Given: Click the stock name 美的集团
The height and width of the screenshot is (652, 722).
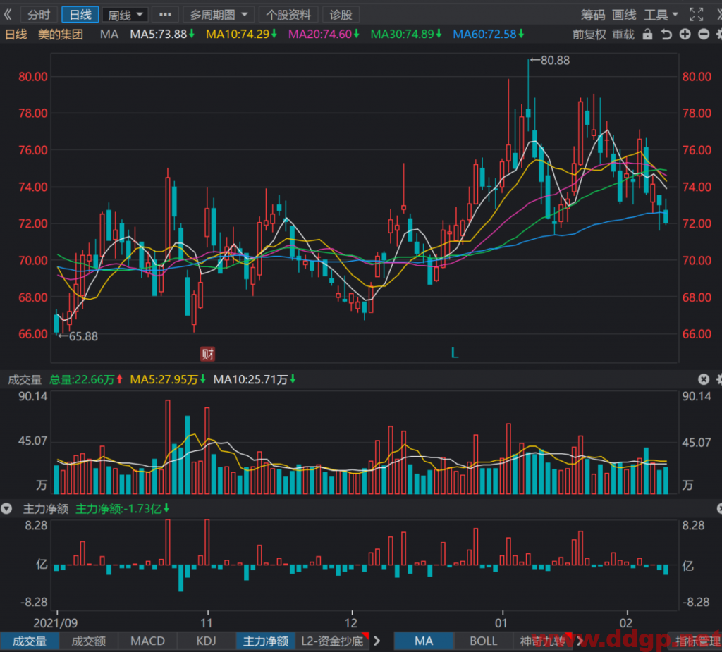Looking at the screenshot, I should coord(61,35).
